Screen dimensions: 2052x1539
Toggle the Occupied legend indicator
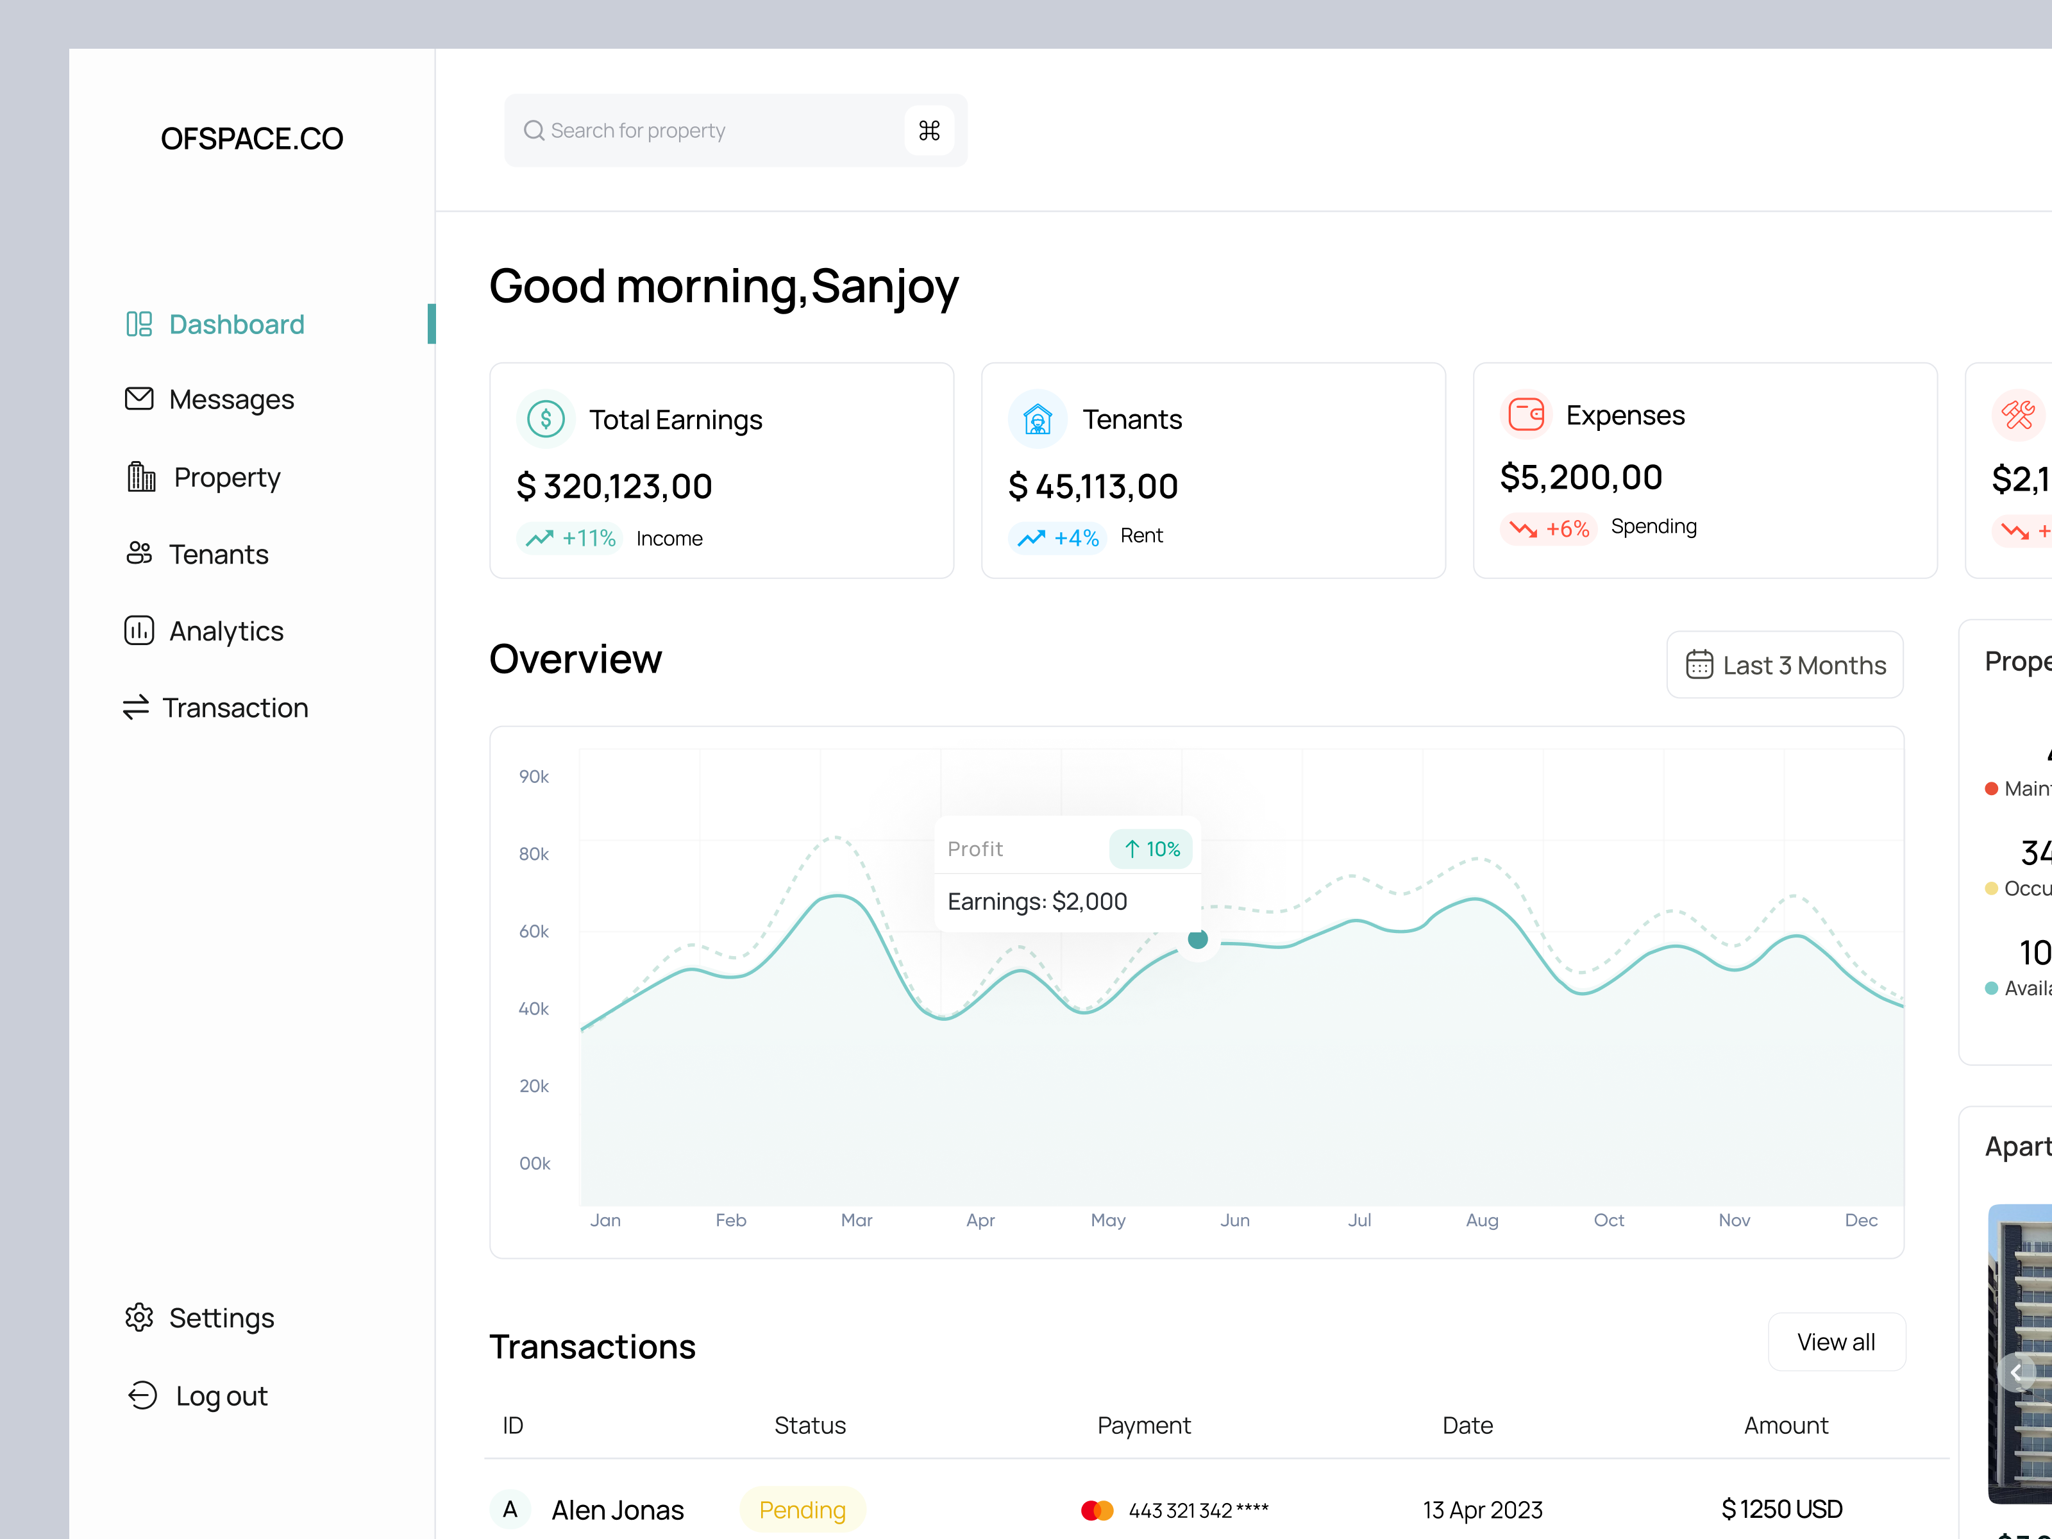(1991, 887)
